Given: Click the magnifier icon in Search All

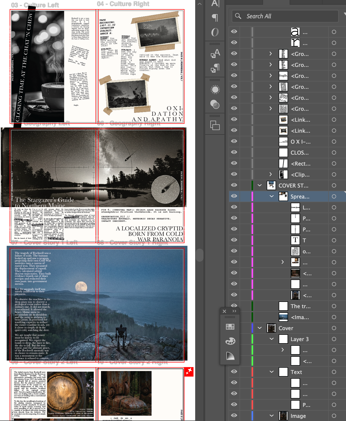Looking at the screenshot, I should pyautogui.click(x=238, y=16).
